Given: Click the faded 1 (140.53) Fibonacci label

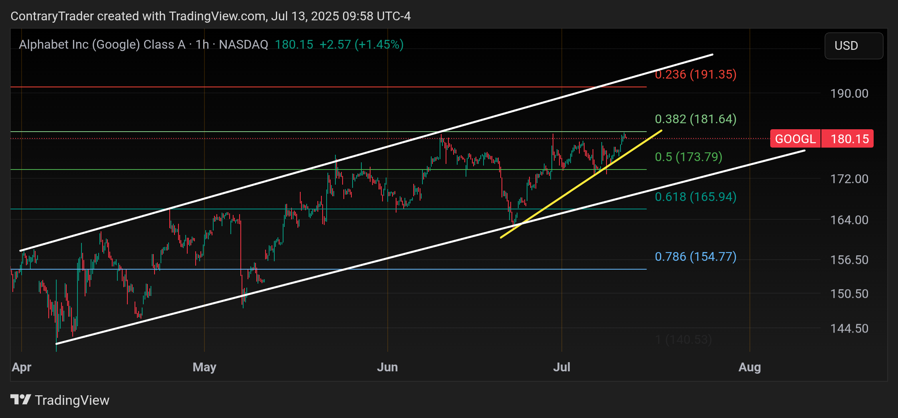Looking at the screenshot, I should point(684,340).
